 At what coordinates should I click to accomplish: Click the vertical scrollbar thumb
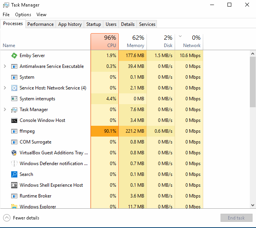(253, 81)
